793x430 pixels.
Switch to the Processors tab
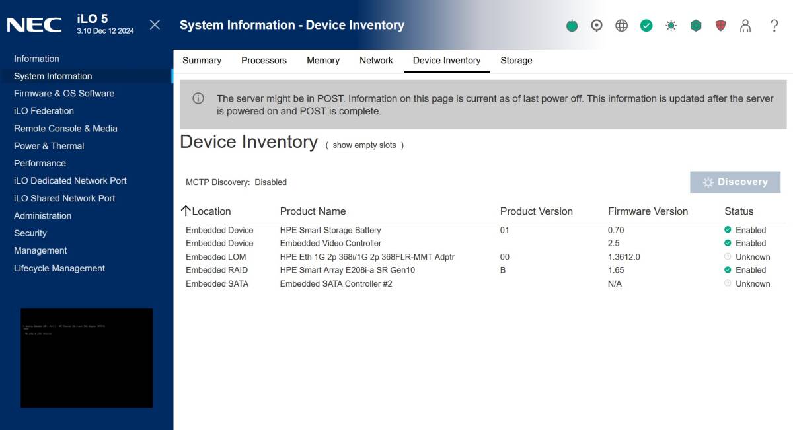pos(264,61)
